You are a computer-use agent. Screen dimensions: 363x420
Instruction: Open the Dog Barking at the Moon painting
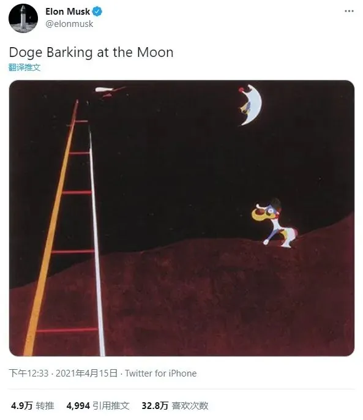tap(182, 218)
